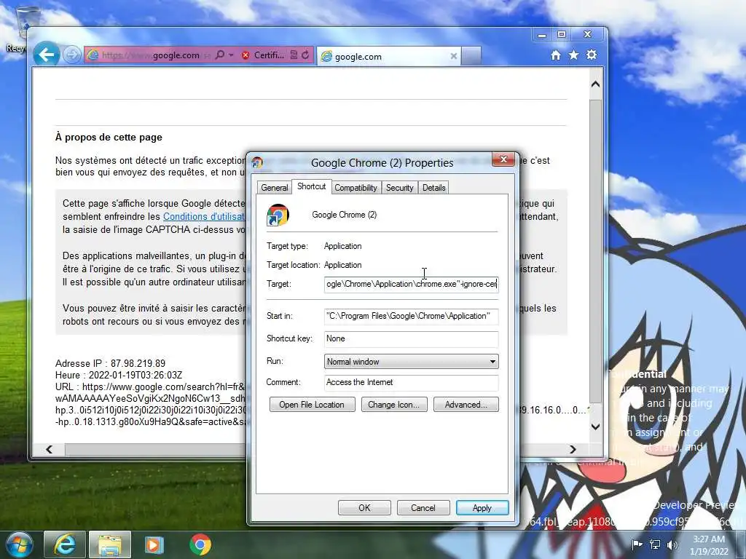This screenshot has width=746, height=559.
Task: Open IE favorites star
Action: 574,55
